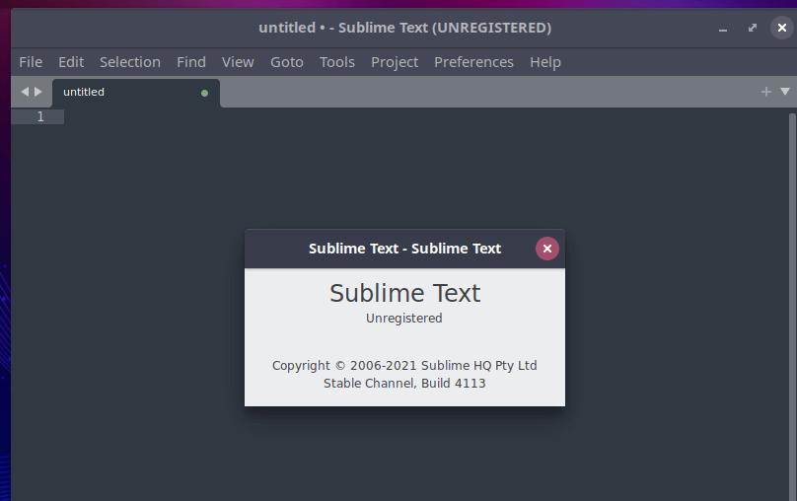The image size is (797, 501).
Task: Open the Tools menu
Action: click(x=337, y=62)
